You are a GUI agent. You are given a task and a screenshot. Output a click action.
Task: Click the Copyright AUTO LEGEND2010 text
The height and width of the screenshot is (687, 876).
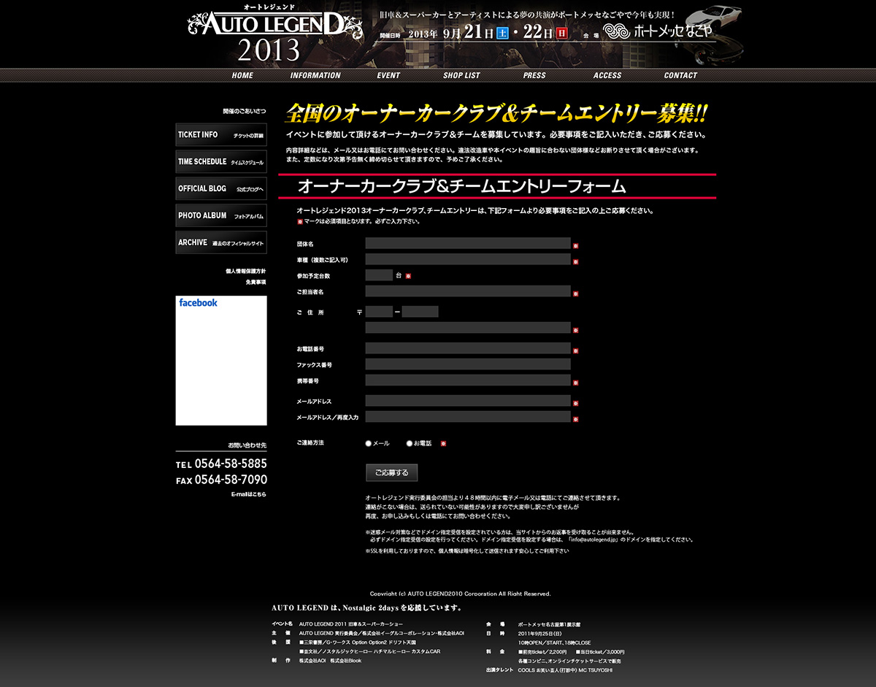point(460,594)
